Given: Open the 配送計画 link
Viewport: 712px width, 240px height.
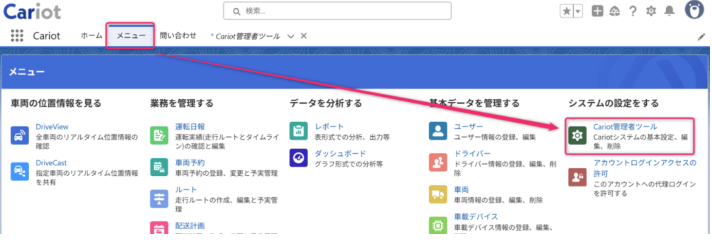Looking at the screenshot, I should point(190,225).
